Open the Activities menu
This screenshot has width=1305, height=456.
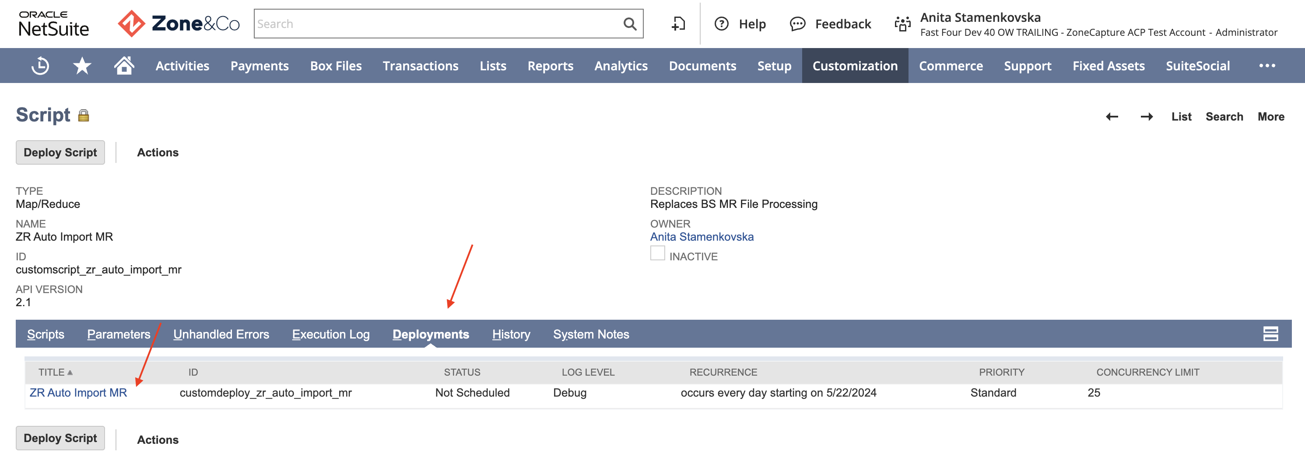click(182, 66)
